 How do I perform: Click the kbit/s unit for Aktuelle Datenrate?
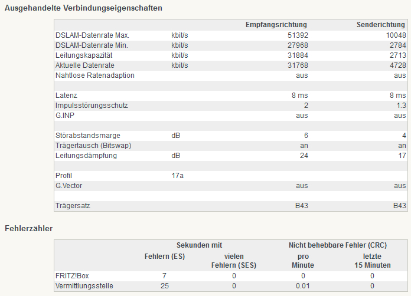180,65
